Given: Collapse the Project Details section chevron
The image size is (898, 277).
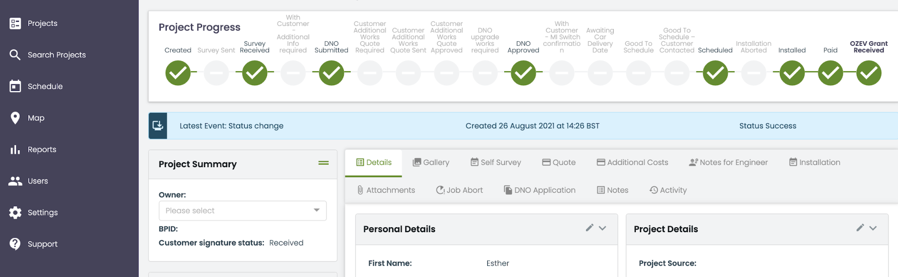Looking at the screenshot, I should [873, 228].
